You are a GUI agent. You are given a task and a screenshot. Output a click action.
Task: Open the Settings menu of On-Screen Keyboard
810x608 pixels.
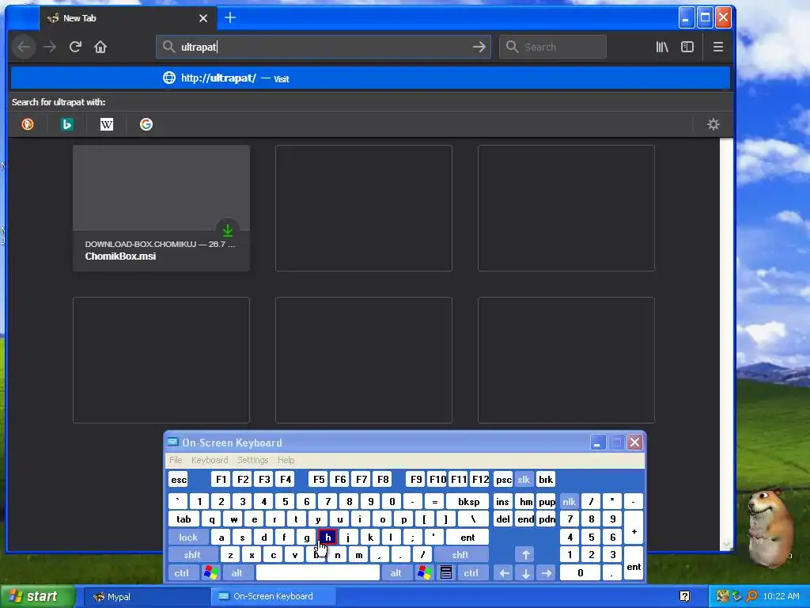click(x=252, y=460)
